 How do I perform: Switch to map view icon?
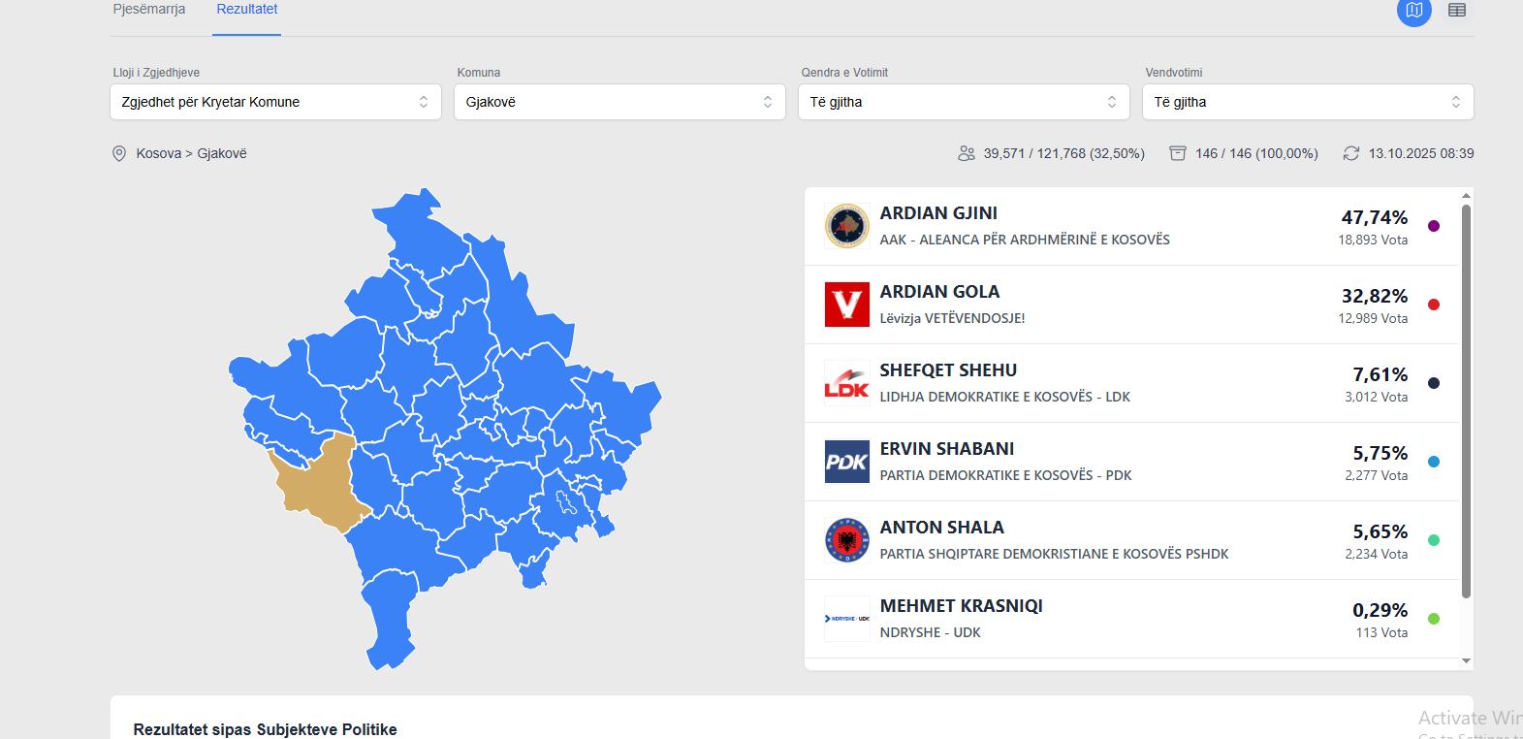pos(1413,11)
